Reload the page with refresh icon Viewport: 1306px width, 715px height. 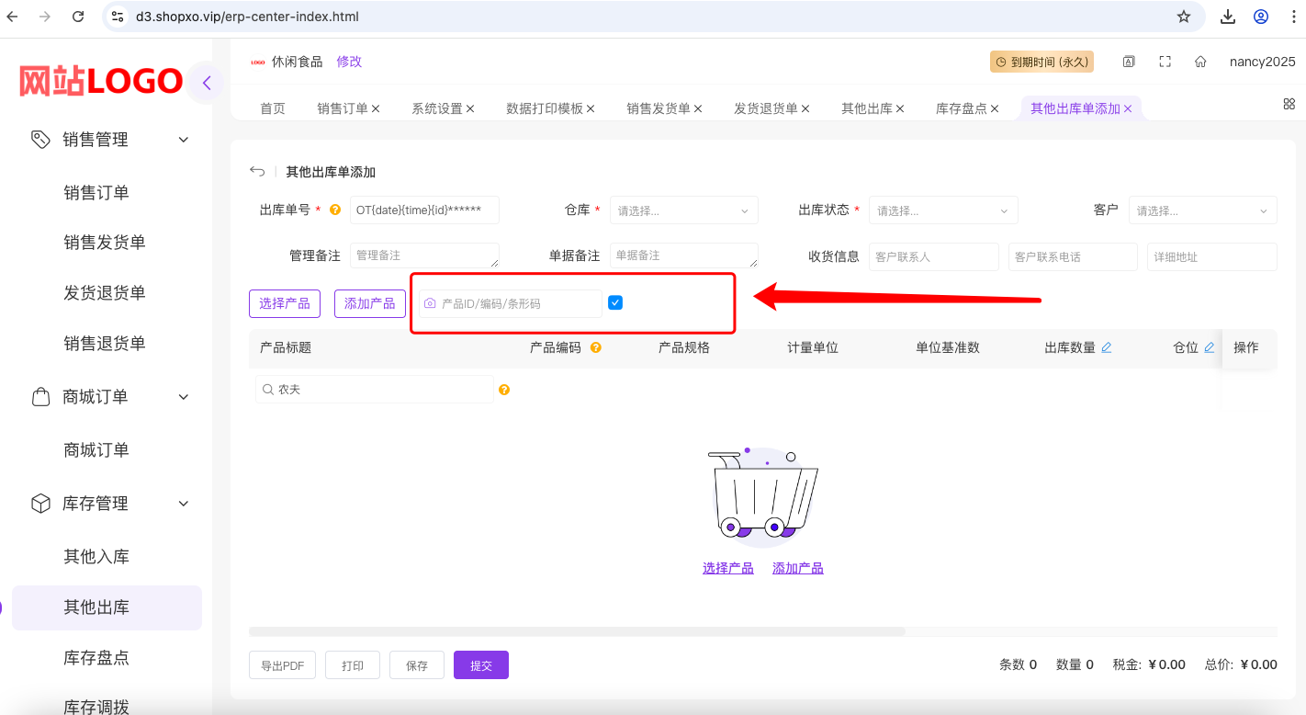[78, 17]
